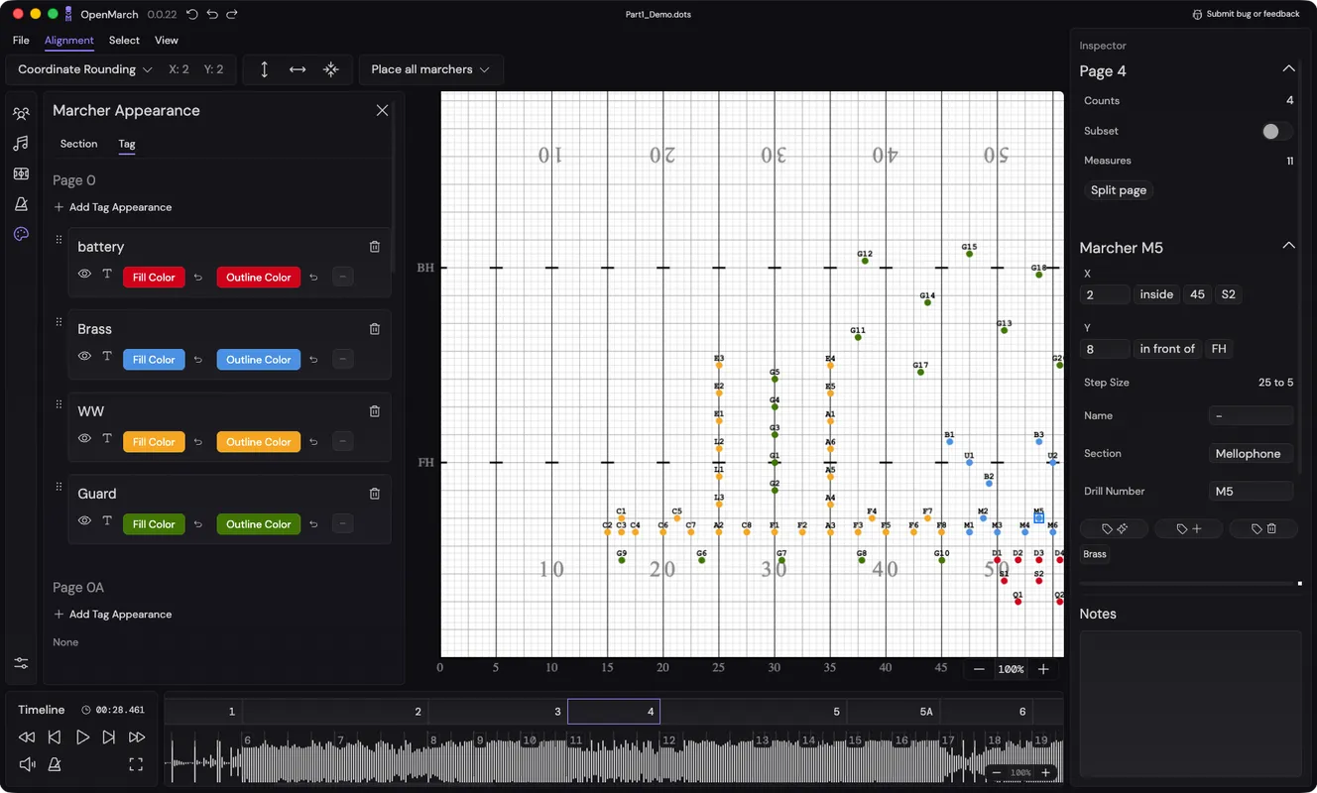Click Submit bug or feedback link

[x=1246, y=14]
